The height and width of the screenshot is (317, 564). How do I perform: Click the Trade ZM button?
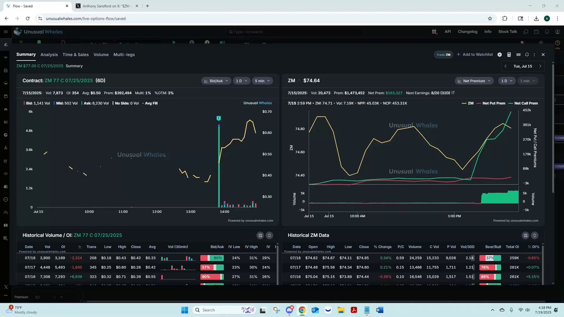pos(443,54)
